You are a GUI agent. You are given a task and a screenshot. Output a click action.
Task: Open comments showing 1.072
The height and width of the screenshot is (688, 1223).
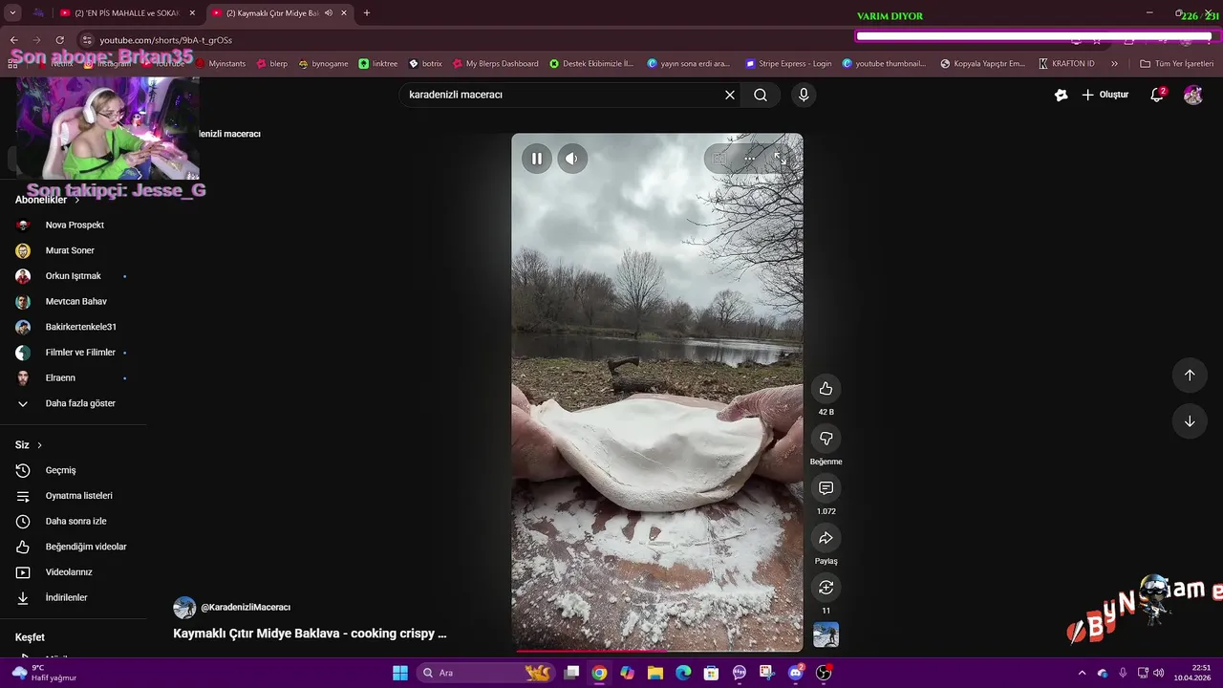(826, 487)
